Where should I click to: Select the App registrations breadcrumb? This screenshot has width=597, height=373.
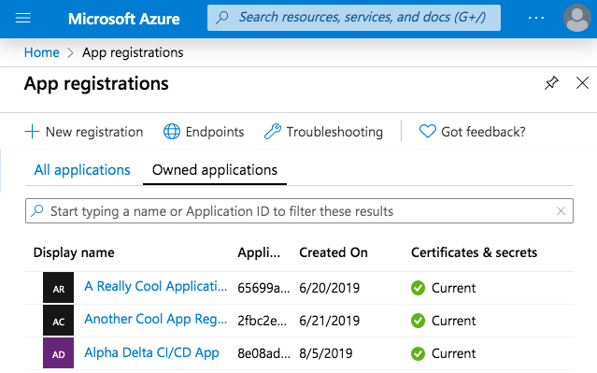pyautogui.click(x=133, y=52)
